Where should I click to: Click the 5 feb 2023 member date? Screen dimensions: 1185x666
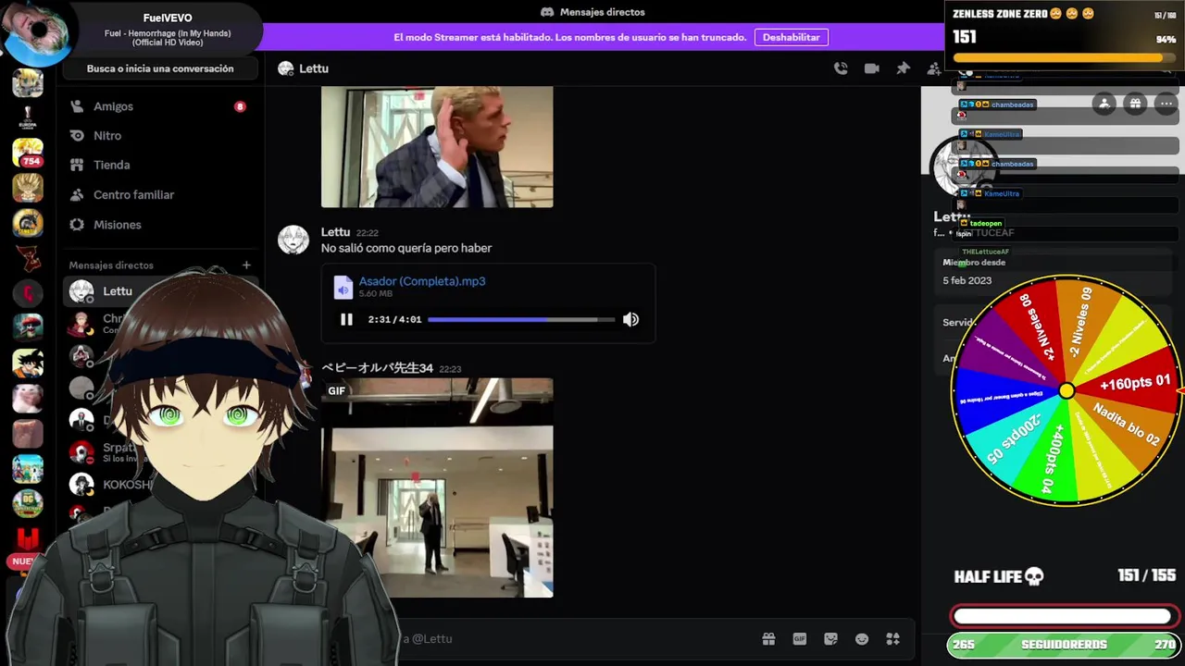point(967,280)
